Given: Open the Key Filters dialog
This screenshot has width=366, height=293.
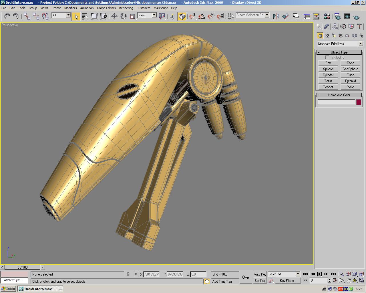Looking at the screenshot, I should (x=288, y=281).
